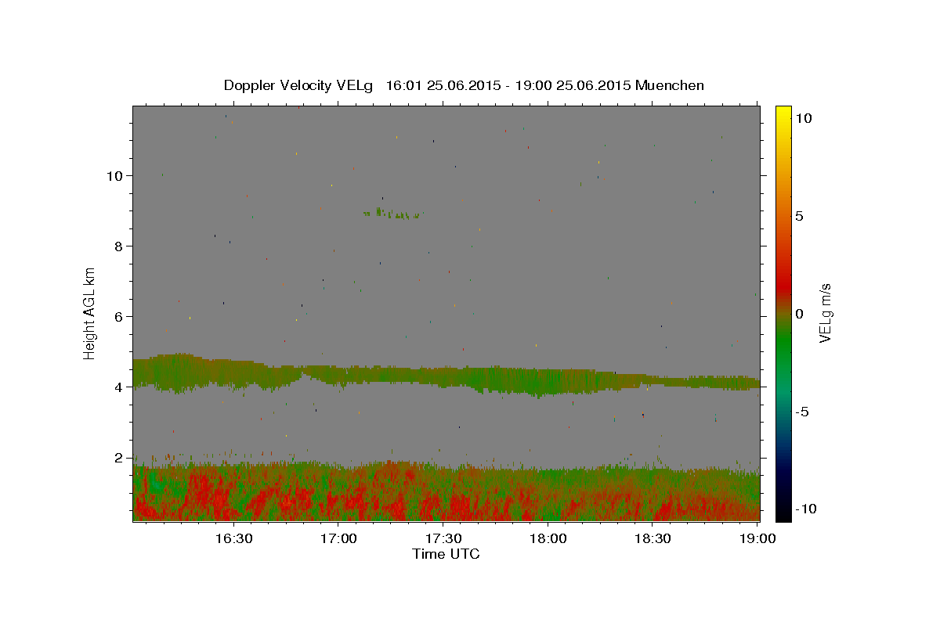Viewport: 940px width, 626px height.
Task: Click the 18:00 time tick label
Action: coord(548,538)
